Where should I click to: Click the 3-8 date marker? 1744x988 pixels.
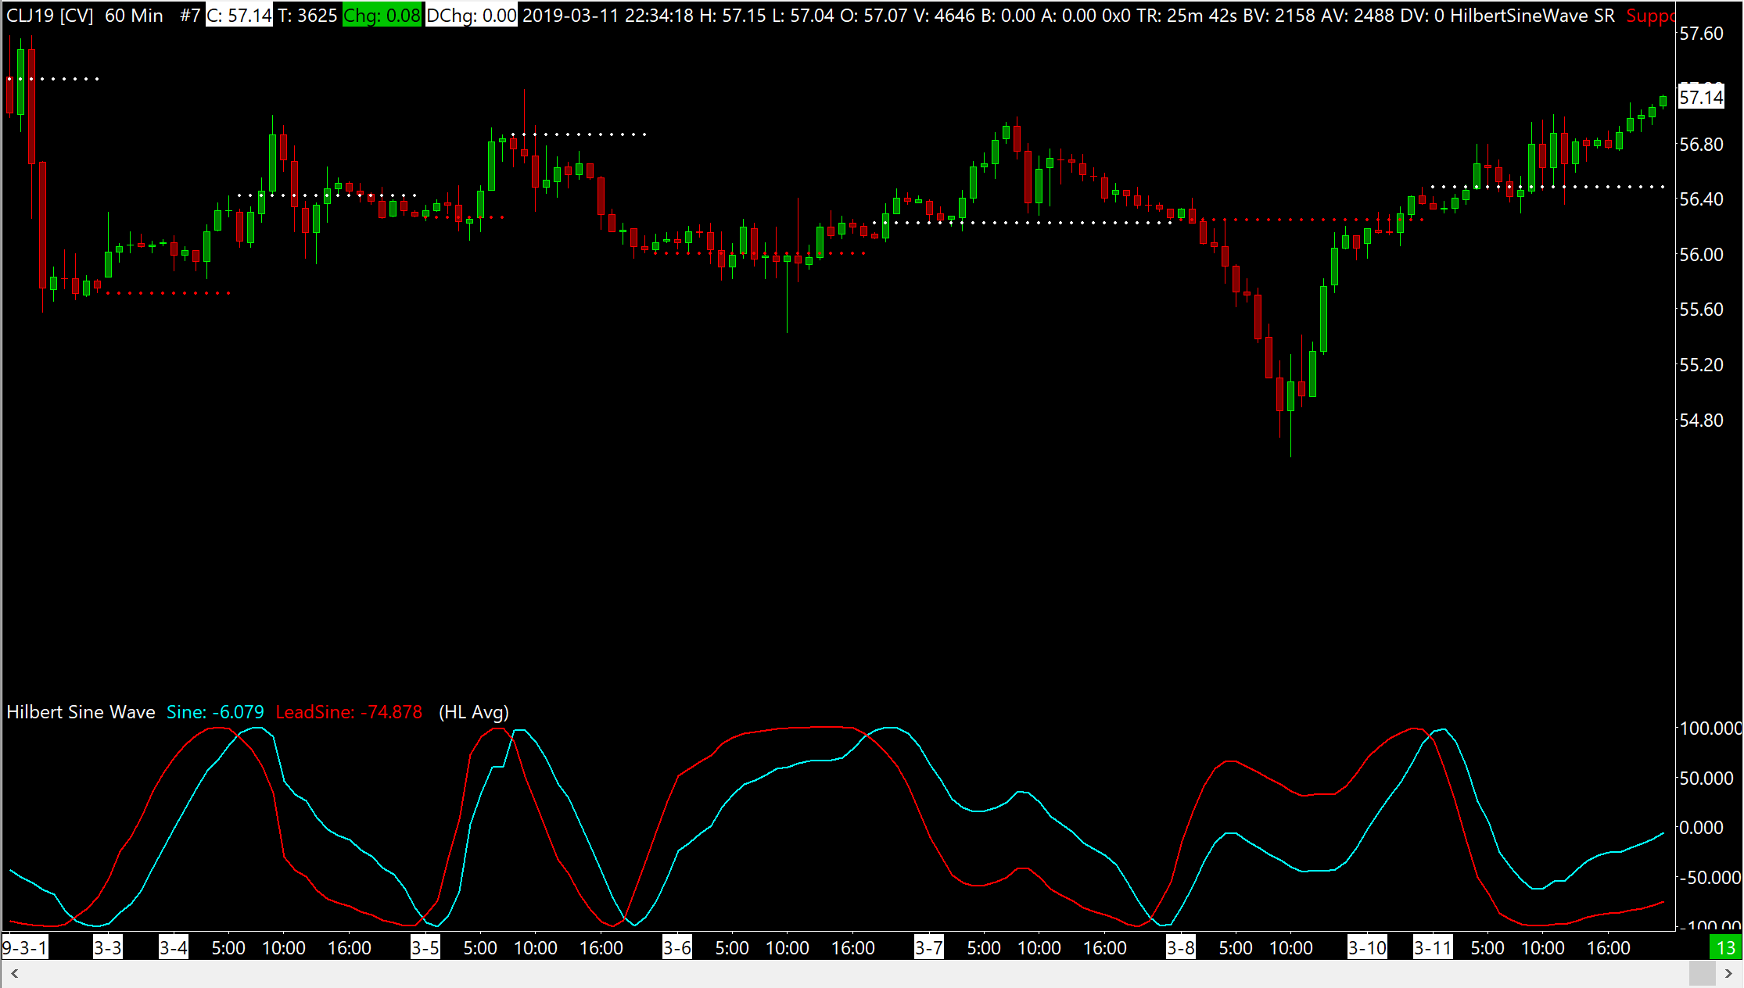1180,948
